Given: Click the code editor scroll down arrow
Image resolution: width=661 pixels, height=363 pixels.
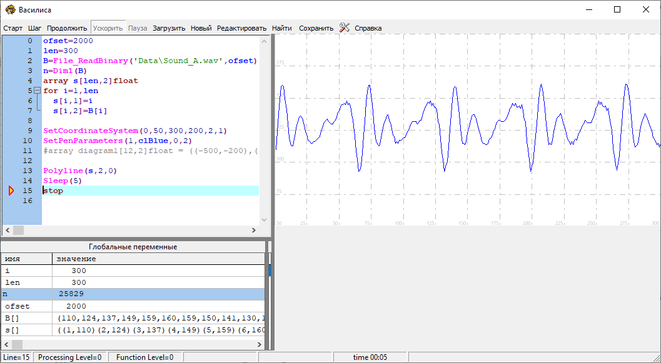Looking at the screenshot, I should [264, 220].
